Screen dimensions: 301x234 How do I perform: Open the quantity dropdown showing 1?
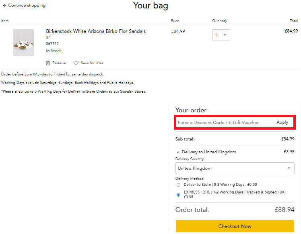(221, 35)
